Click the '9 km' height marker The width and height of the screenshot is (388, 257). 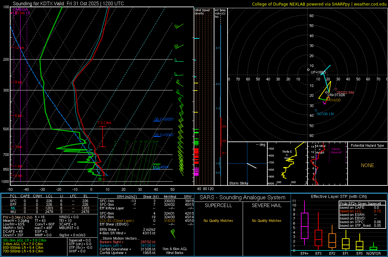click(x=18, y=82)
